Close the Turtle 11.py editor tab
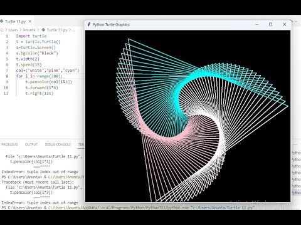 tap(30, 21)
